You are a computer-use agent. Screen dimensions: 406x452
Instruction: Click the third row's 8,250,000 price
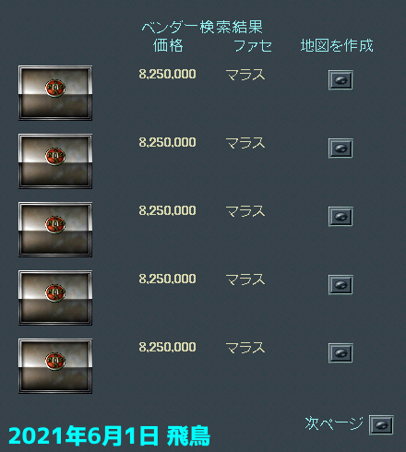tap(167, 210)
